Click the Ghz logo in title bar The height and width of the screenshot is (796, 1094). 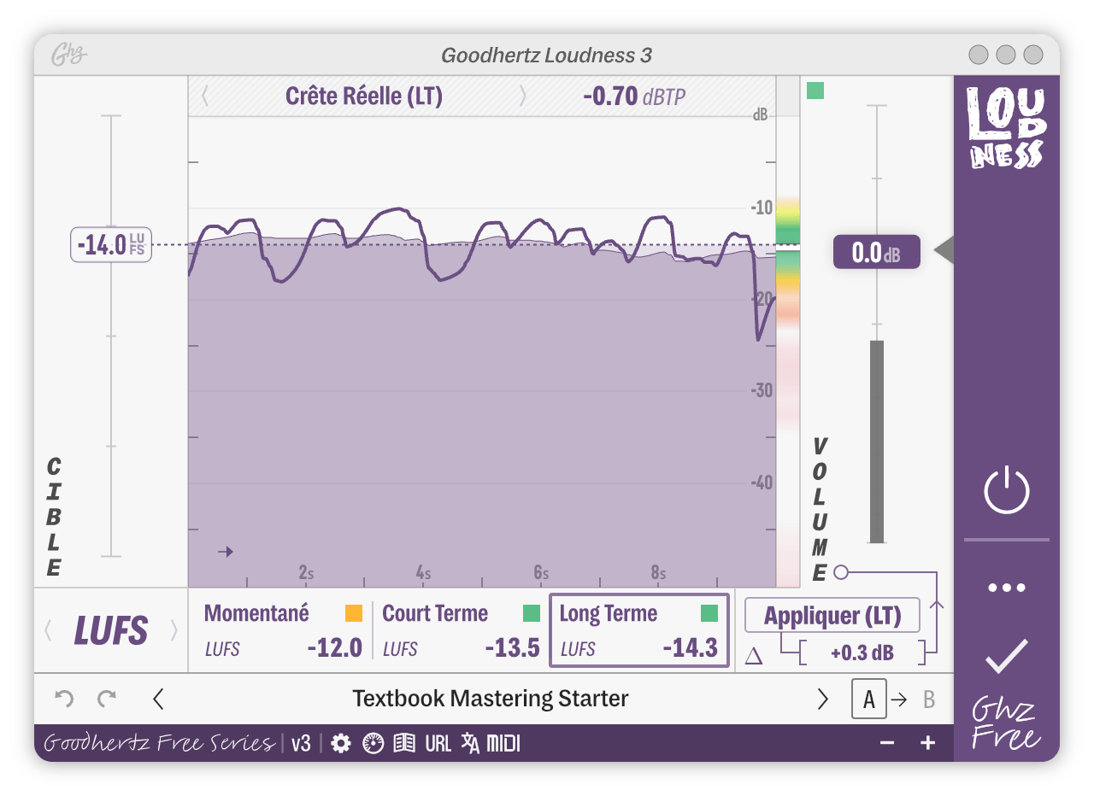(x=70, y=56)
